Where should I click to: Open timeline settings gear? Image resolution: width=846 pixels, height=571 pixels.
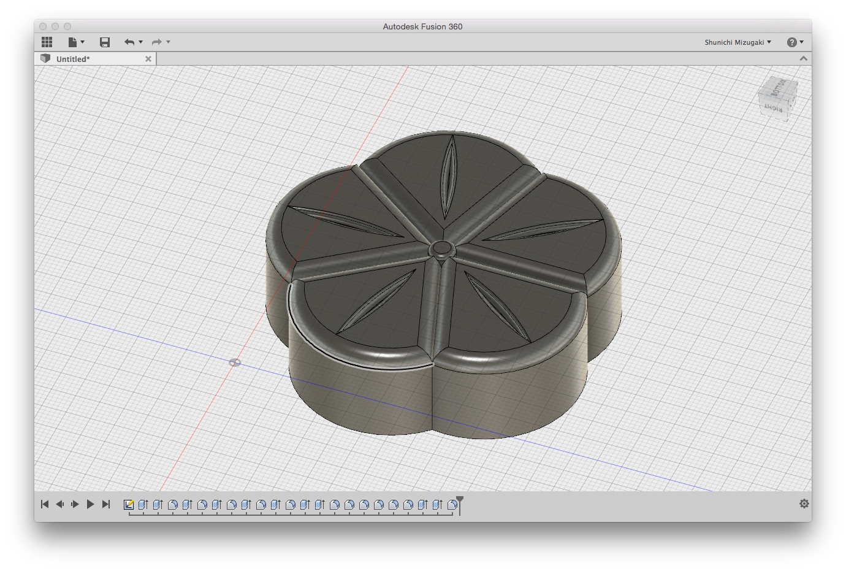[x=804, y=504]
